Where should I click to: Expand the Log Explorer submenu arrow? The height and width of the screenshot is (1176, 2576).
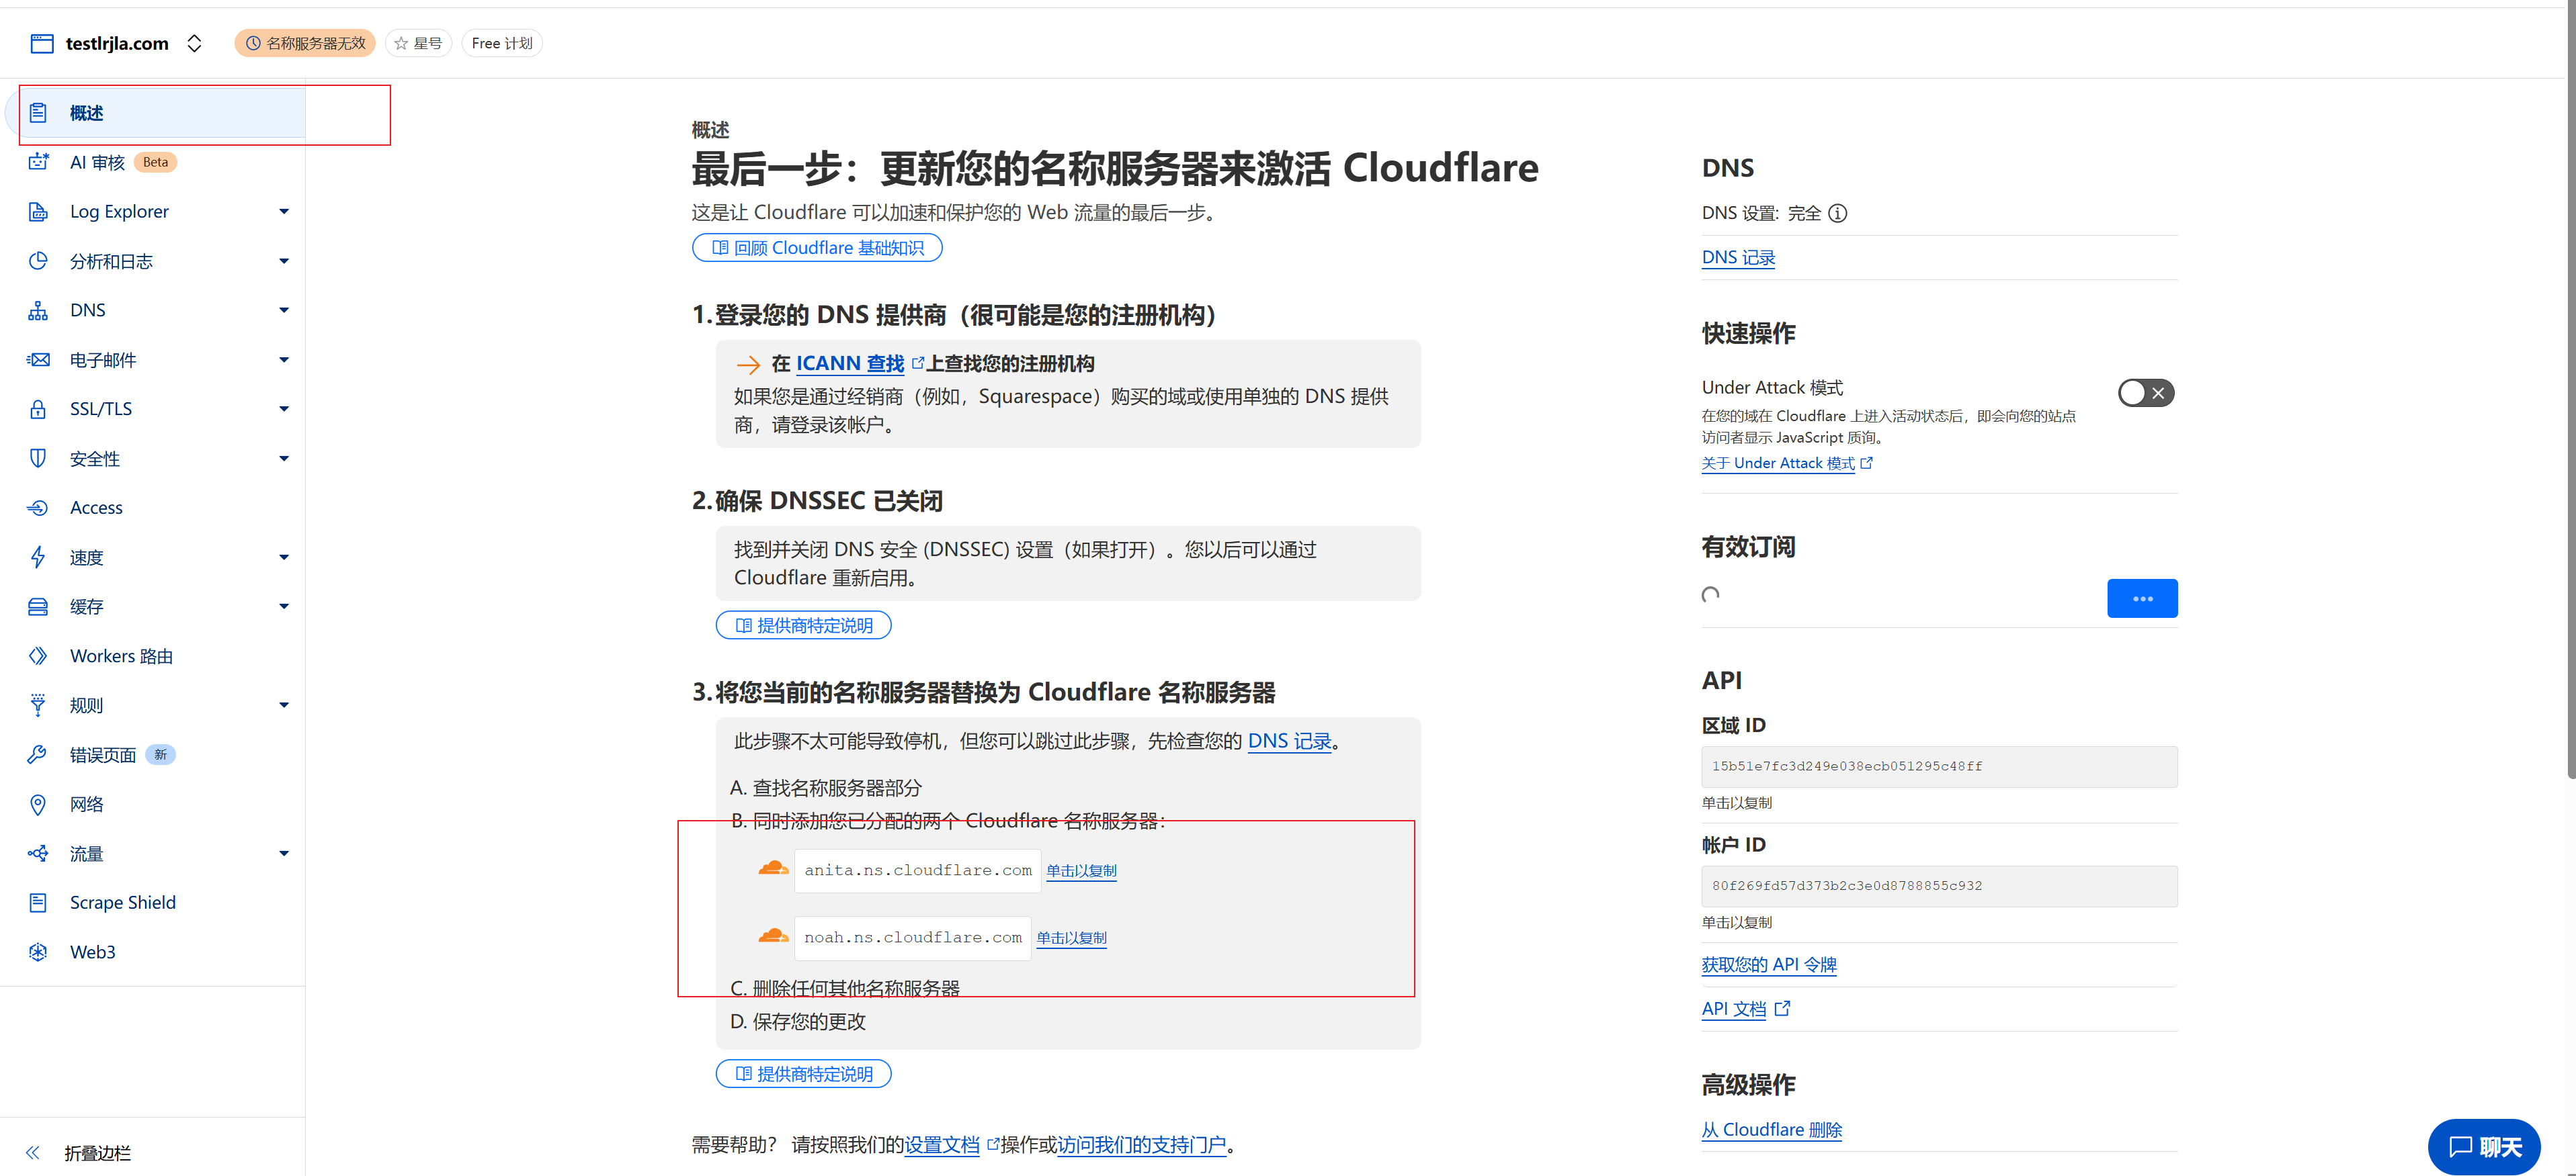click(x=284, y=212)
